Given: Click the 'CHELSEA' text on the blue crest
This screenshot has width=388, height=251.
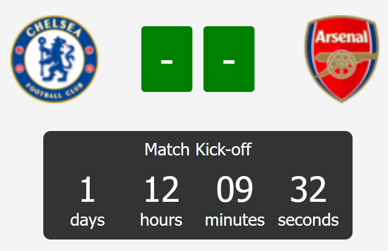Looking at the screenshot, I should coord(54,29).
